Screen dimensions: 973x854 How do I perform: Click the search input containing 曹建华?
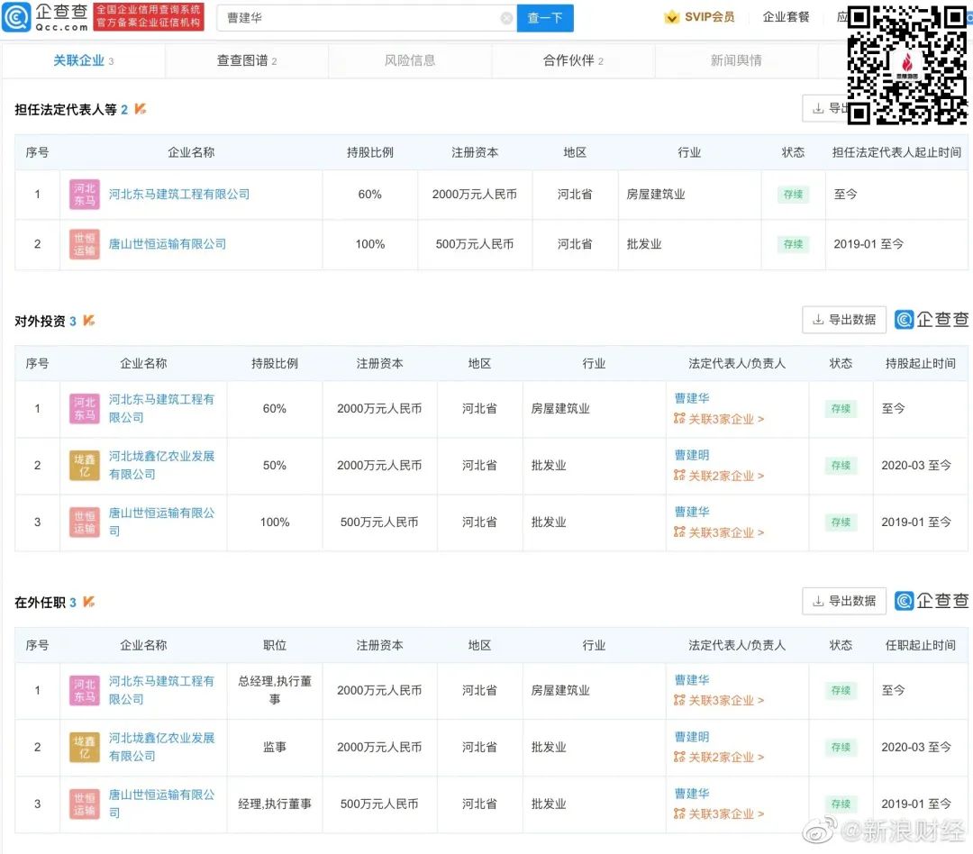click(360, 18)
